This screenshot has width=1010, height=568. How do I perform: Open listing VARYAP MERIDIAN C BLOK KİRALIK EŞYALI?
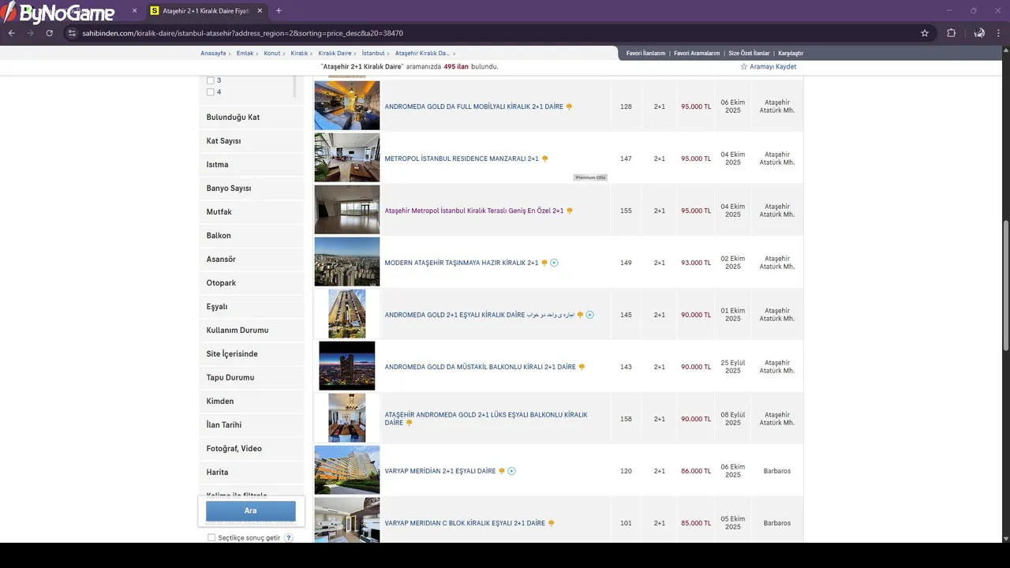465,523
